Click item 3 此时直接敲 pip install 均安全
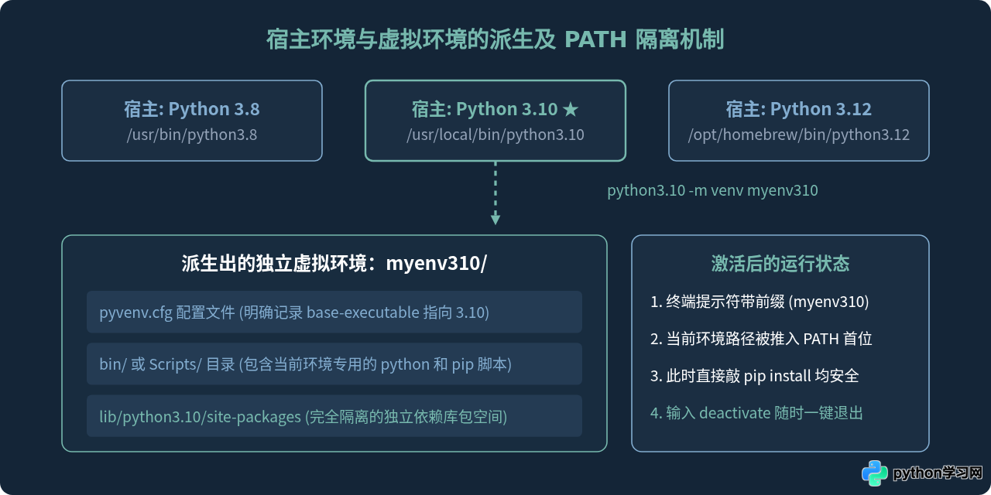991x495 pixels. (x=755, y=376)
